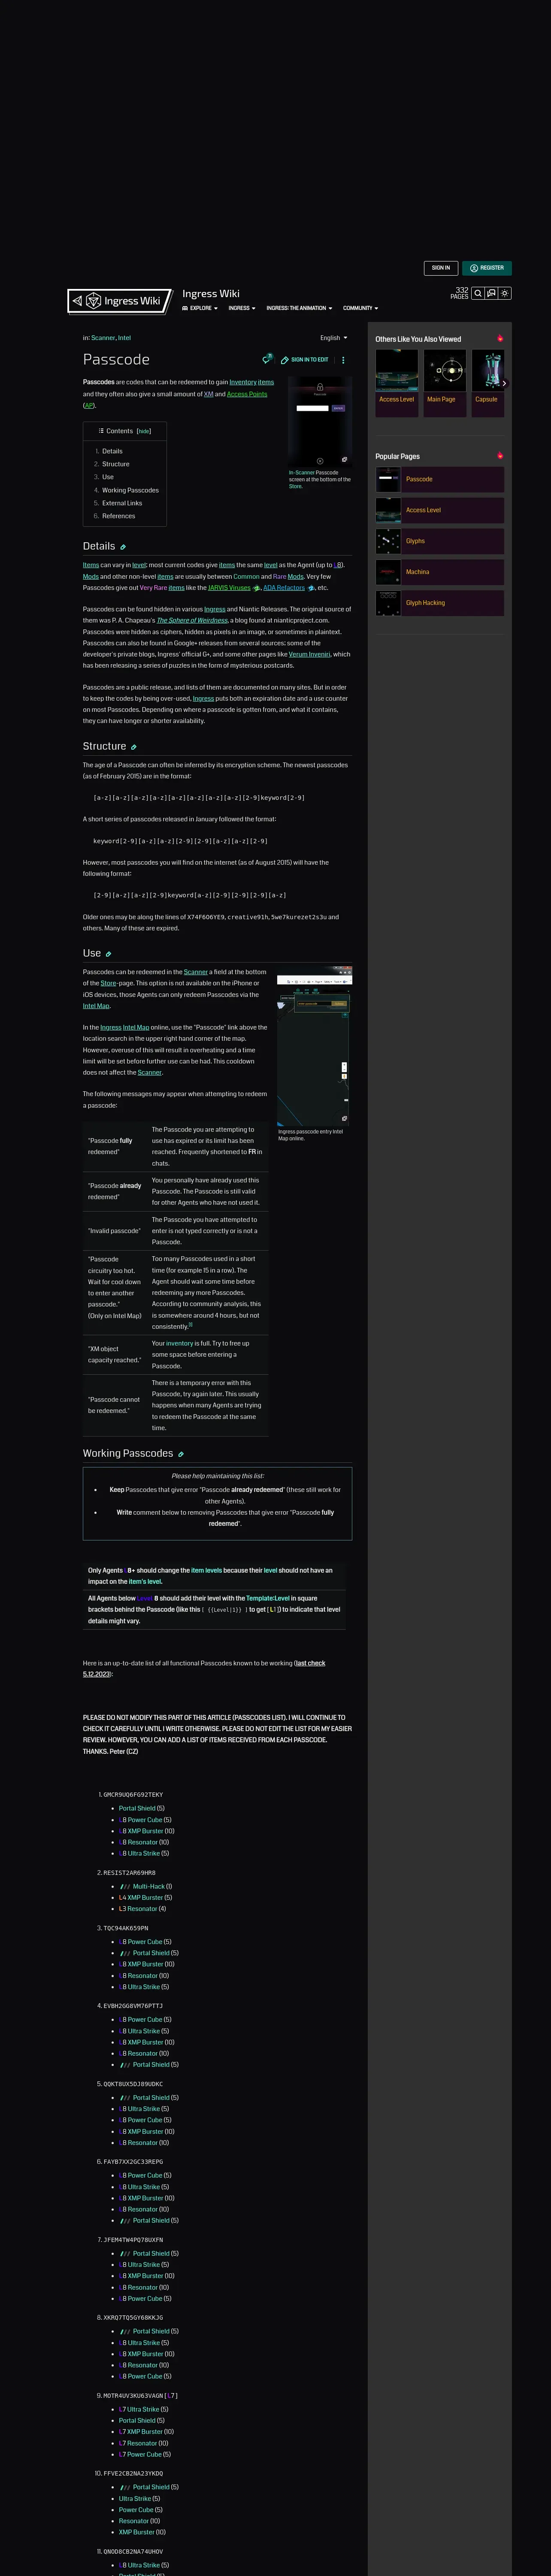Toggle the light/dark theme switch icon
551x2576 pixels.
point(505,293)
